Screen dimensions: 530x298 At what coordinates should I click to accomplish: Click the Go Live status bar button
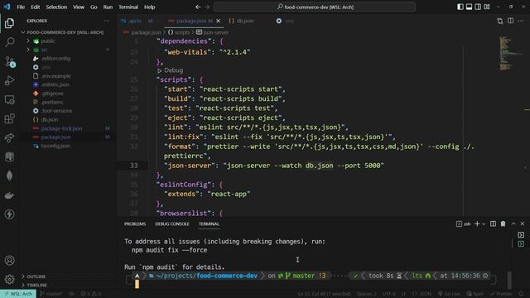[x=449, y=294]
